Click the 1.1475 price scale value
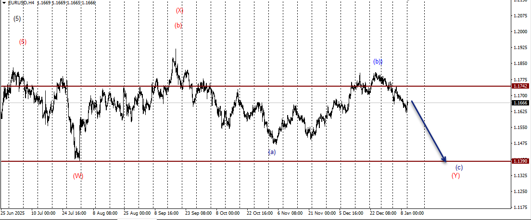The width and height of the screenshot is (531, 220). (x=520, y=143)
